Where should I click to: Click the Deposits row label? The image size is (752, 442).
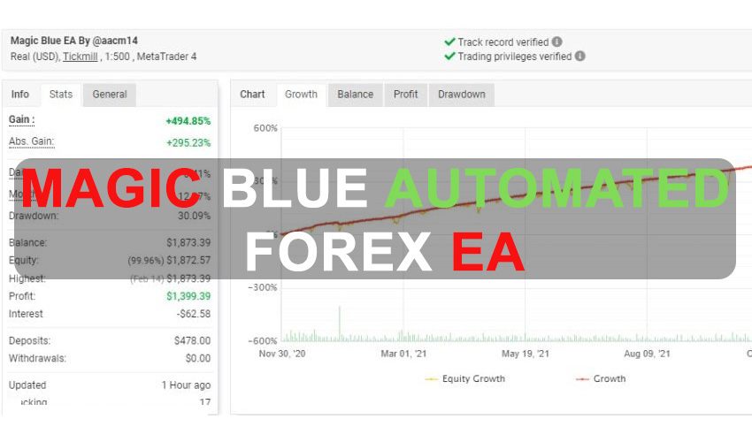30,341
